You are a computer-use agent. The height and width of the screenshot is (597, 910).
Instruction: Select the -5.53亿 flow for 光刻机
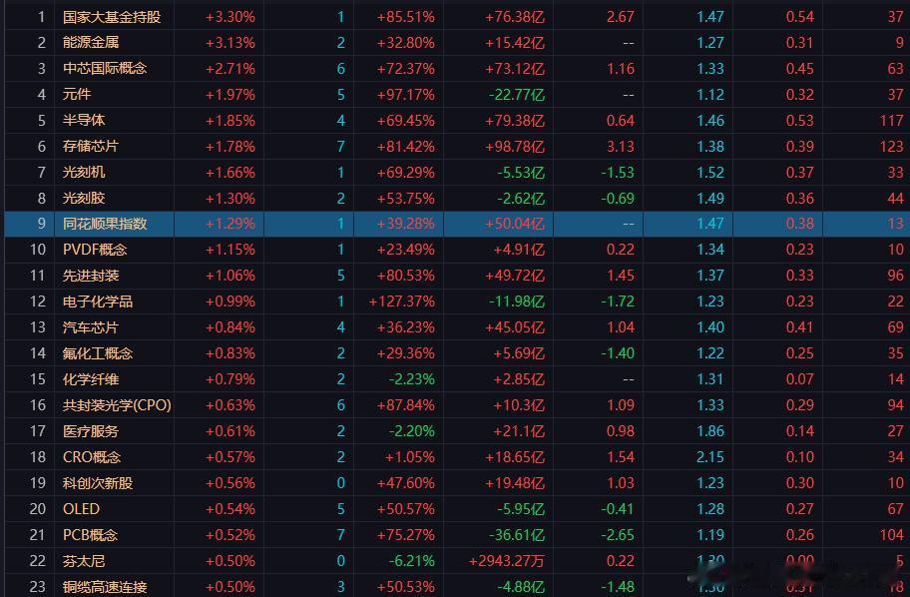coord(521,172)
